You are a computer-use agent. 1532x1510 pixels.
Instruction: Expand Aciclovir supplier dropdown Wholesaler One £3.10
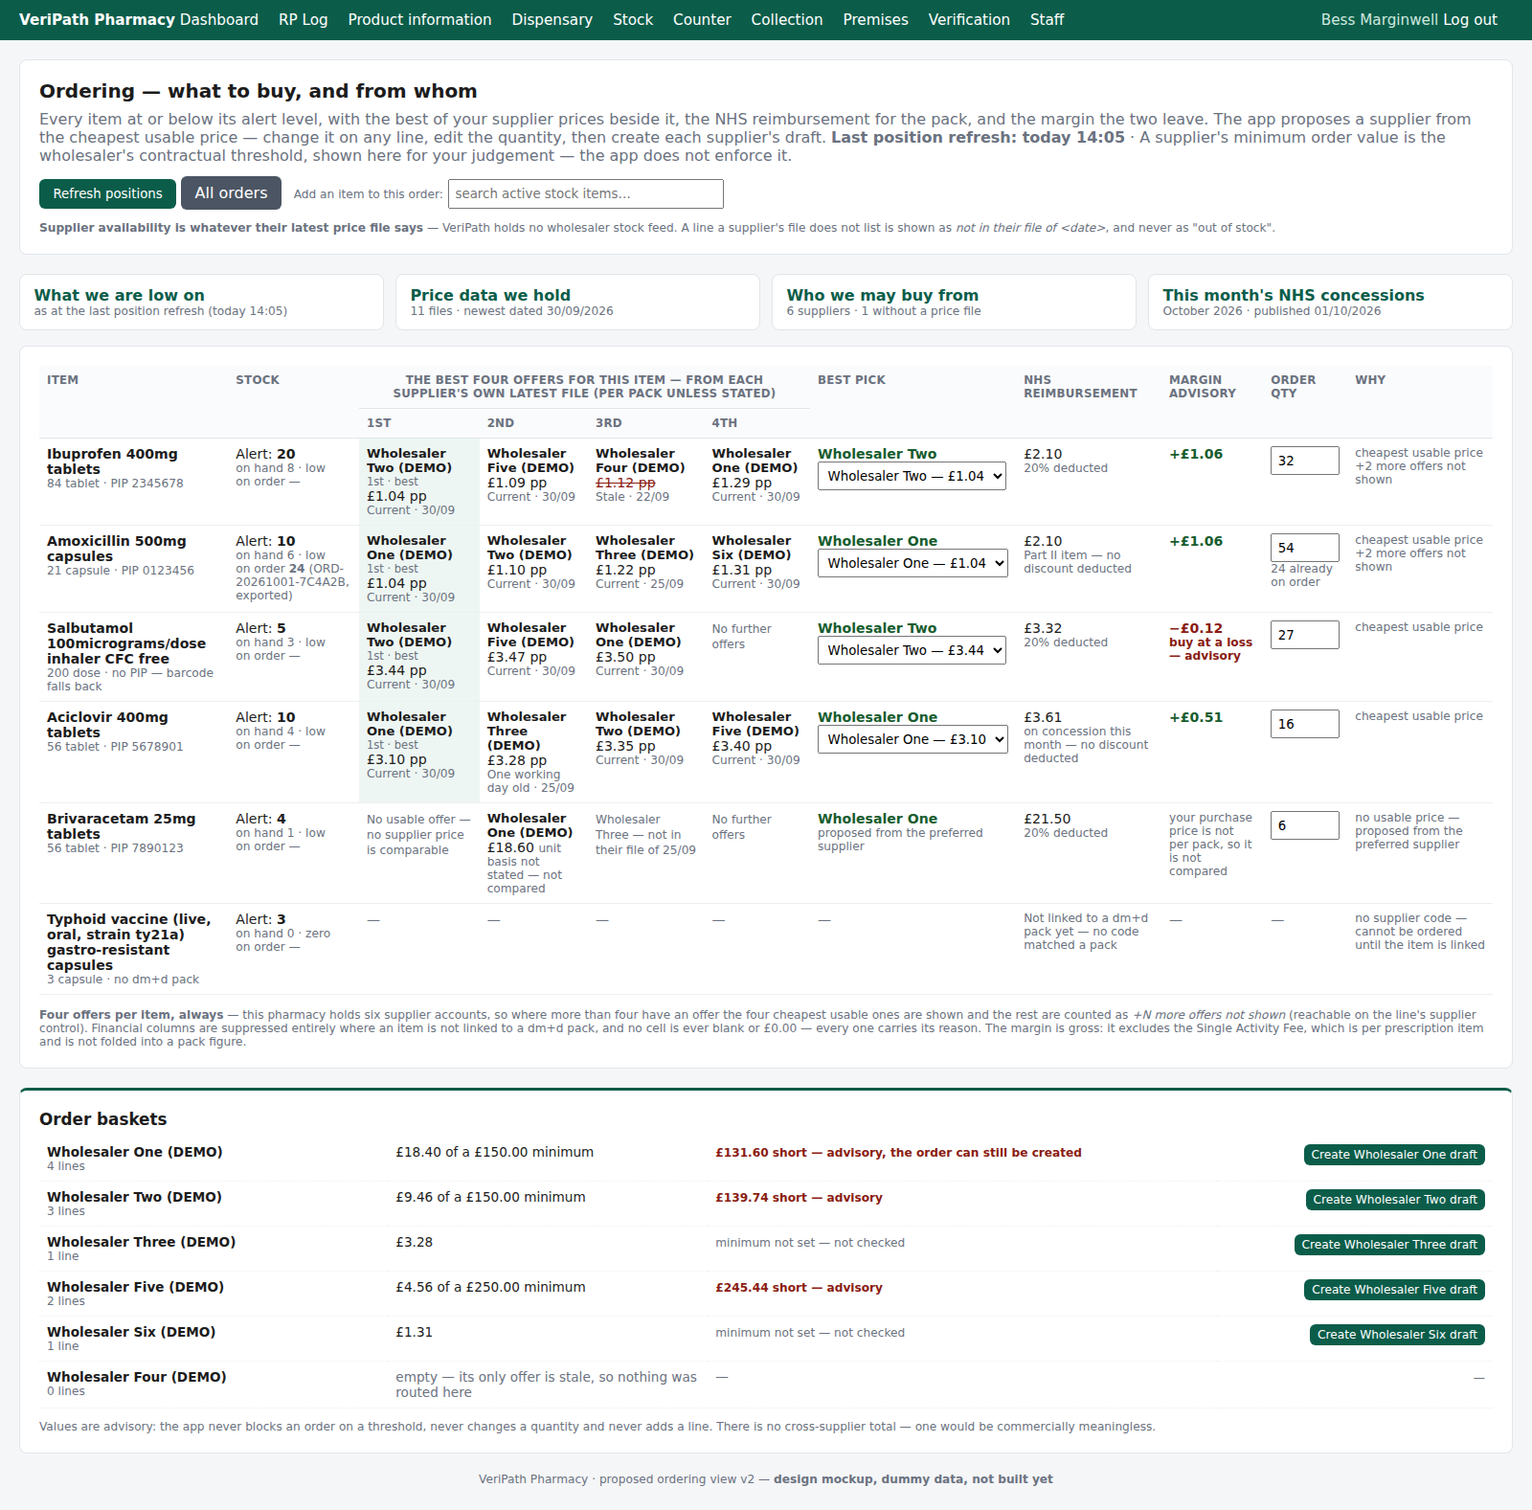click(x=912, y=739)
